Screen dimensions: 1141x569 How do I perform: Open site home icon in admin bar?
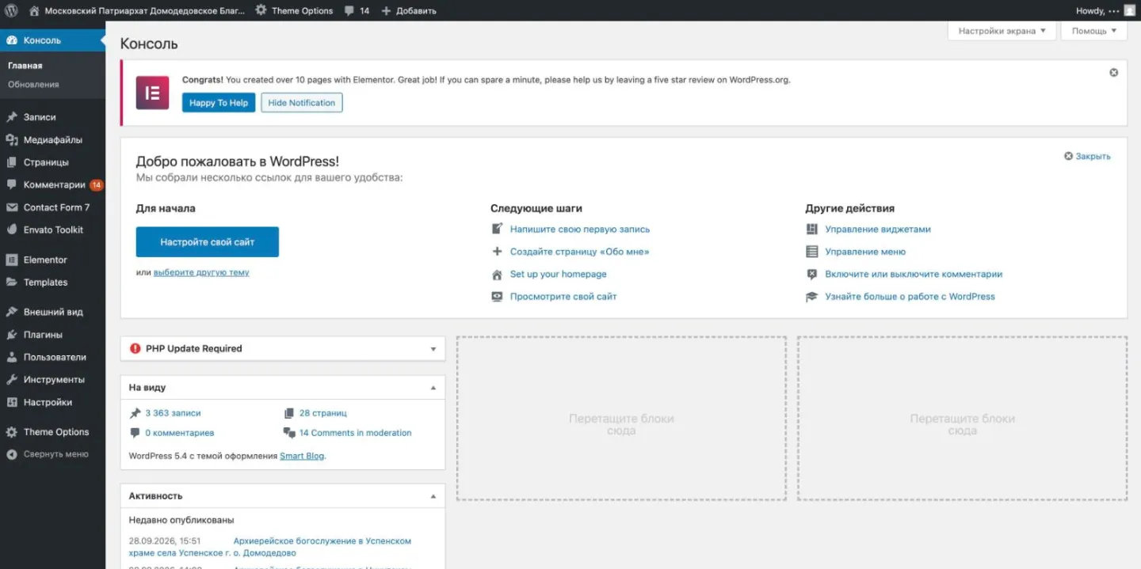(34, 11)
